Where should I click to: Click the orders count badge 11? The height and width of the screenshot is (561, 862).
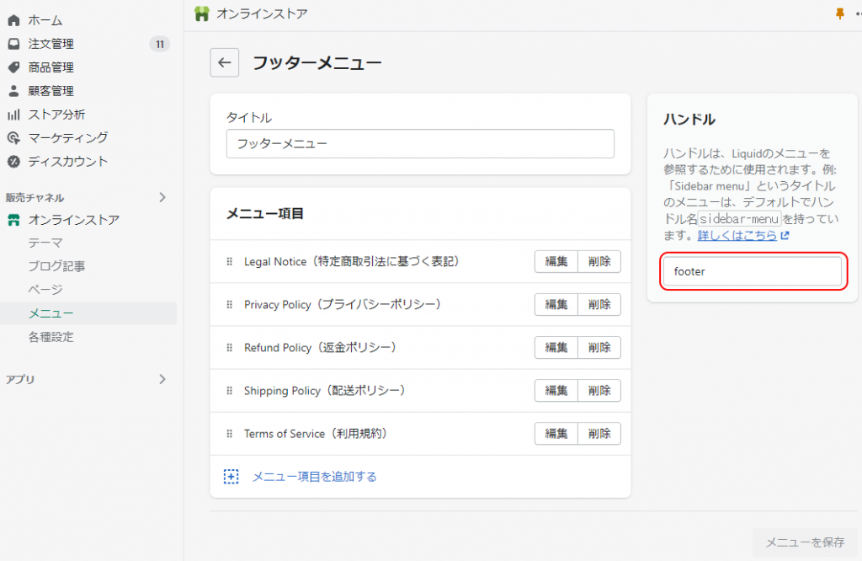pos(159,44)
